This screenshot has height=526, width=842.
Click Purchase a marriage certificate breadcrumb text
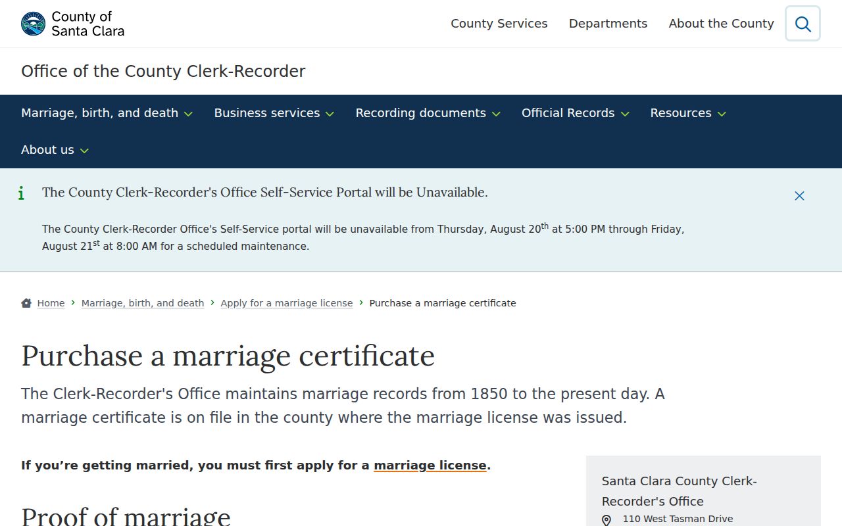[443, 303]
